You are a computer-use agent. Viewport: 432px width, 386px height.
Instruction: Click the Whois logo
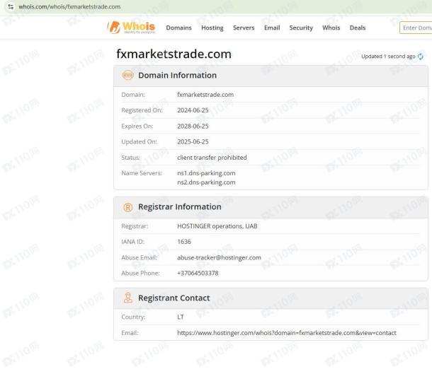[132, 28]
